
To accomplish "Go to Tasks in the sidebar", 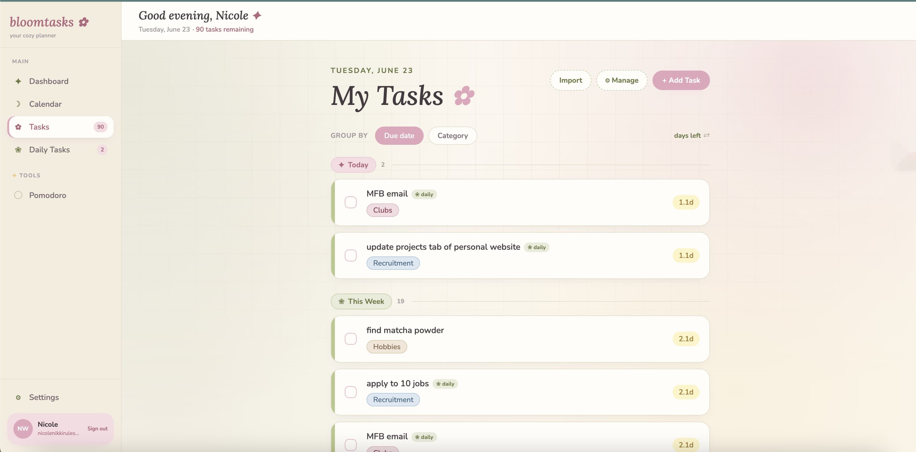I will tap(60, 127).
